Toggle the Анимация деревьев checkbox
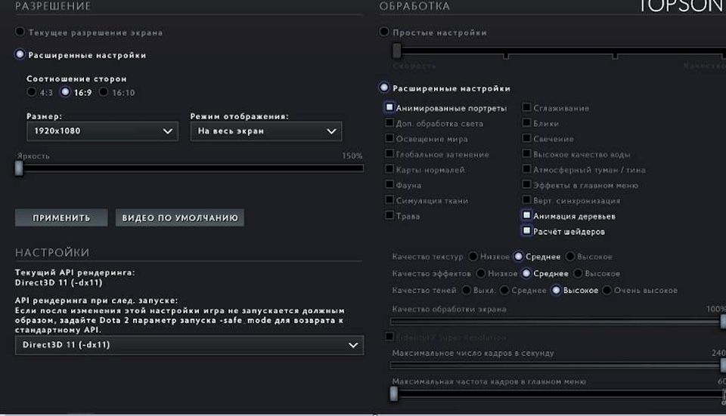Viewport: 726px width, 416px height. tap(526, 216)
